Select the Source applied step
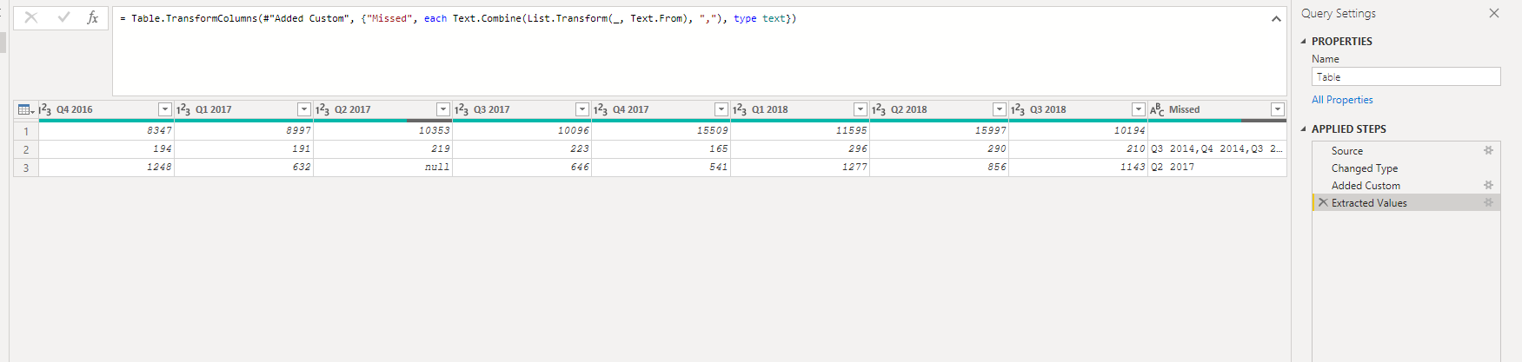Image resolution: width=1522 pixels, height=362 pixels. coord(1406,150)
